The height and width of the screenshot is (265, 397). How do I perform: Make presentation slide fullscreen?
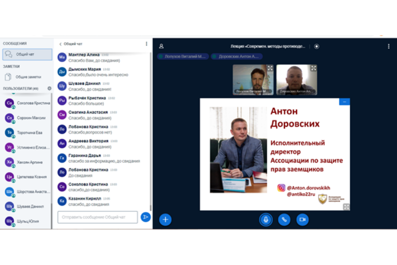point(346,207)
